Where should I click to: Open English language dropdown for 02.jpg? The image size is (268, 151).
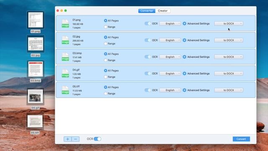click(170, 40)
